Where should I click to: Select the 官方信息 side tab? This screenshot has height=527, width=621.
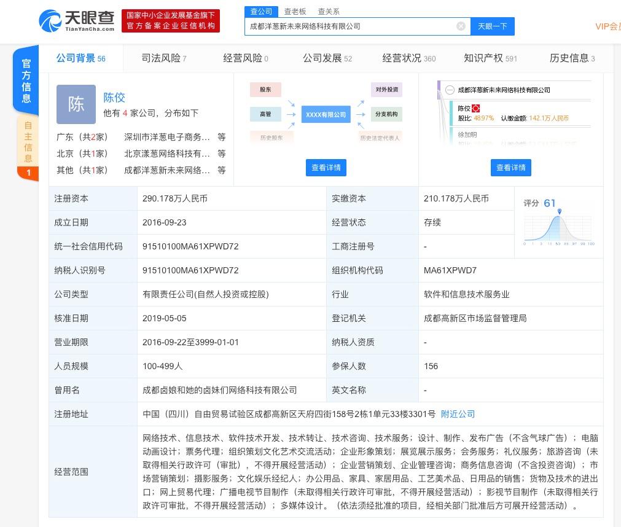click(x=26, y=81)
